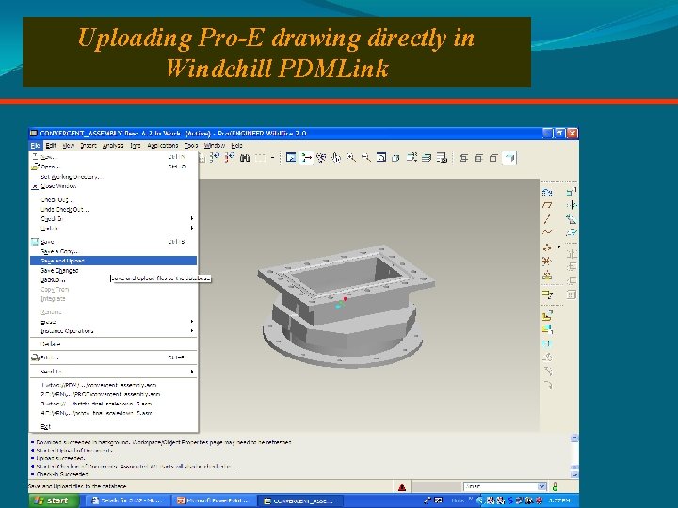Expand the Update submenu arrow

pyautogui.click(x=192, y=228)
